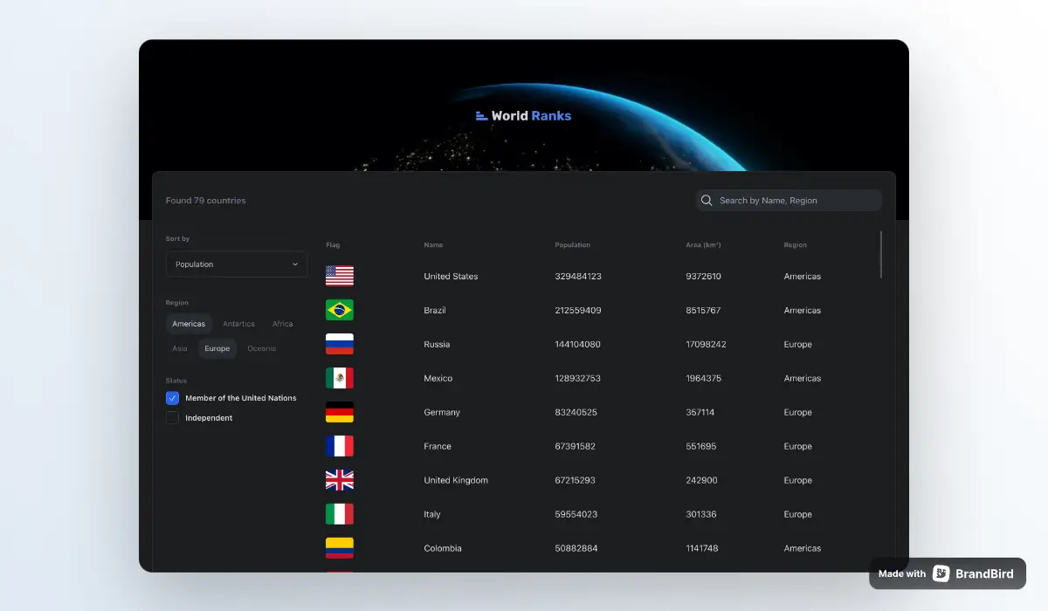Deselect the Europe region filter
This screenshot has width=1048, height=611.
(217, 348)
